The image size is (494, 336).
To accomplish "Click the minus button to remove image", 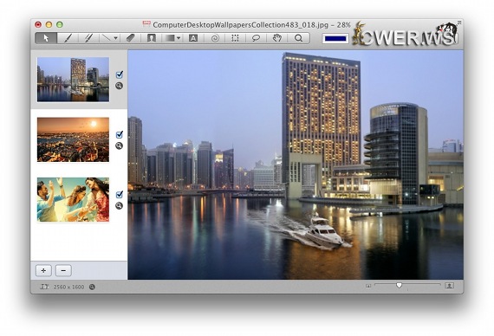I will tap(63, 270).
